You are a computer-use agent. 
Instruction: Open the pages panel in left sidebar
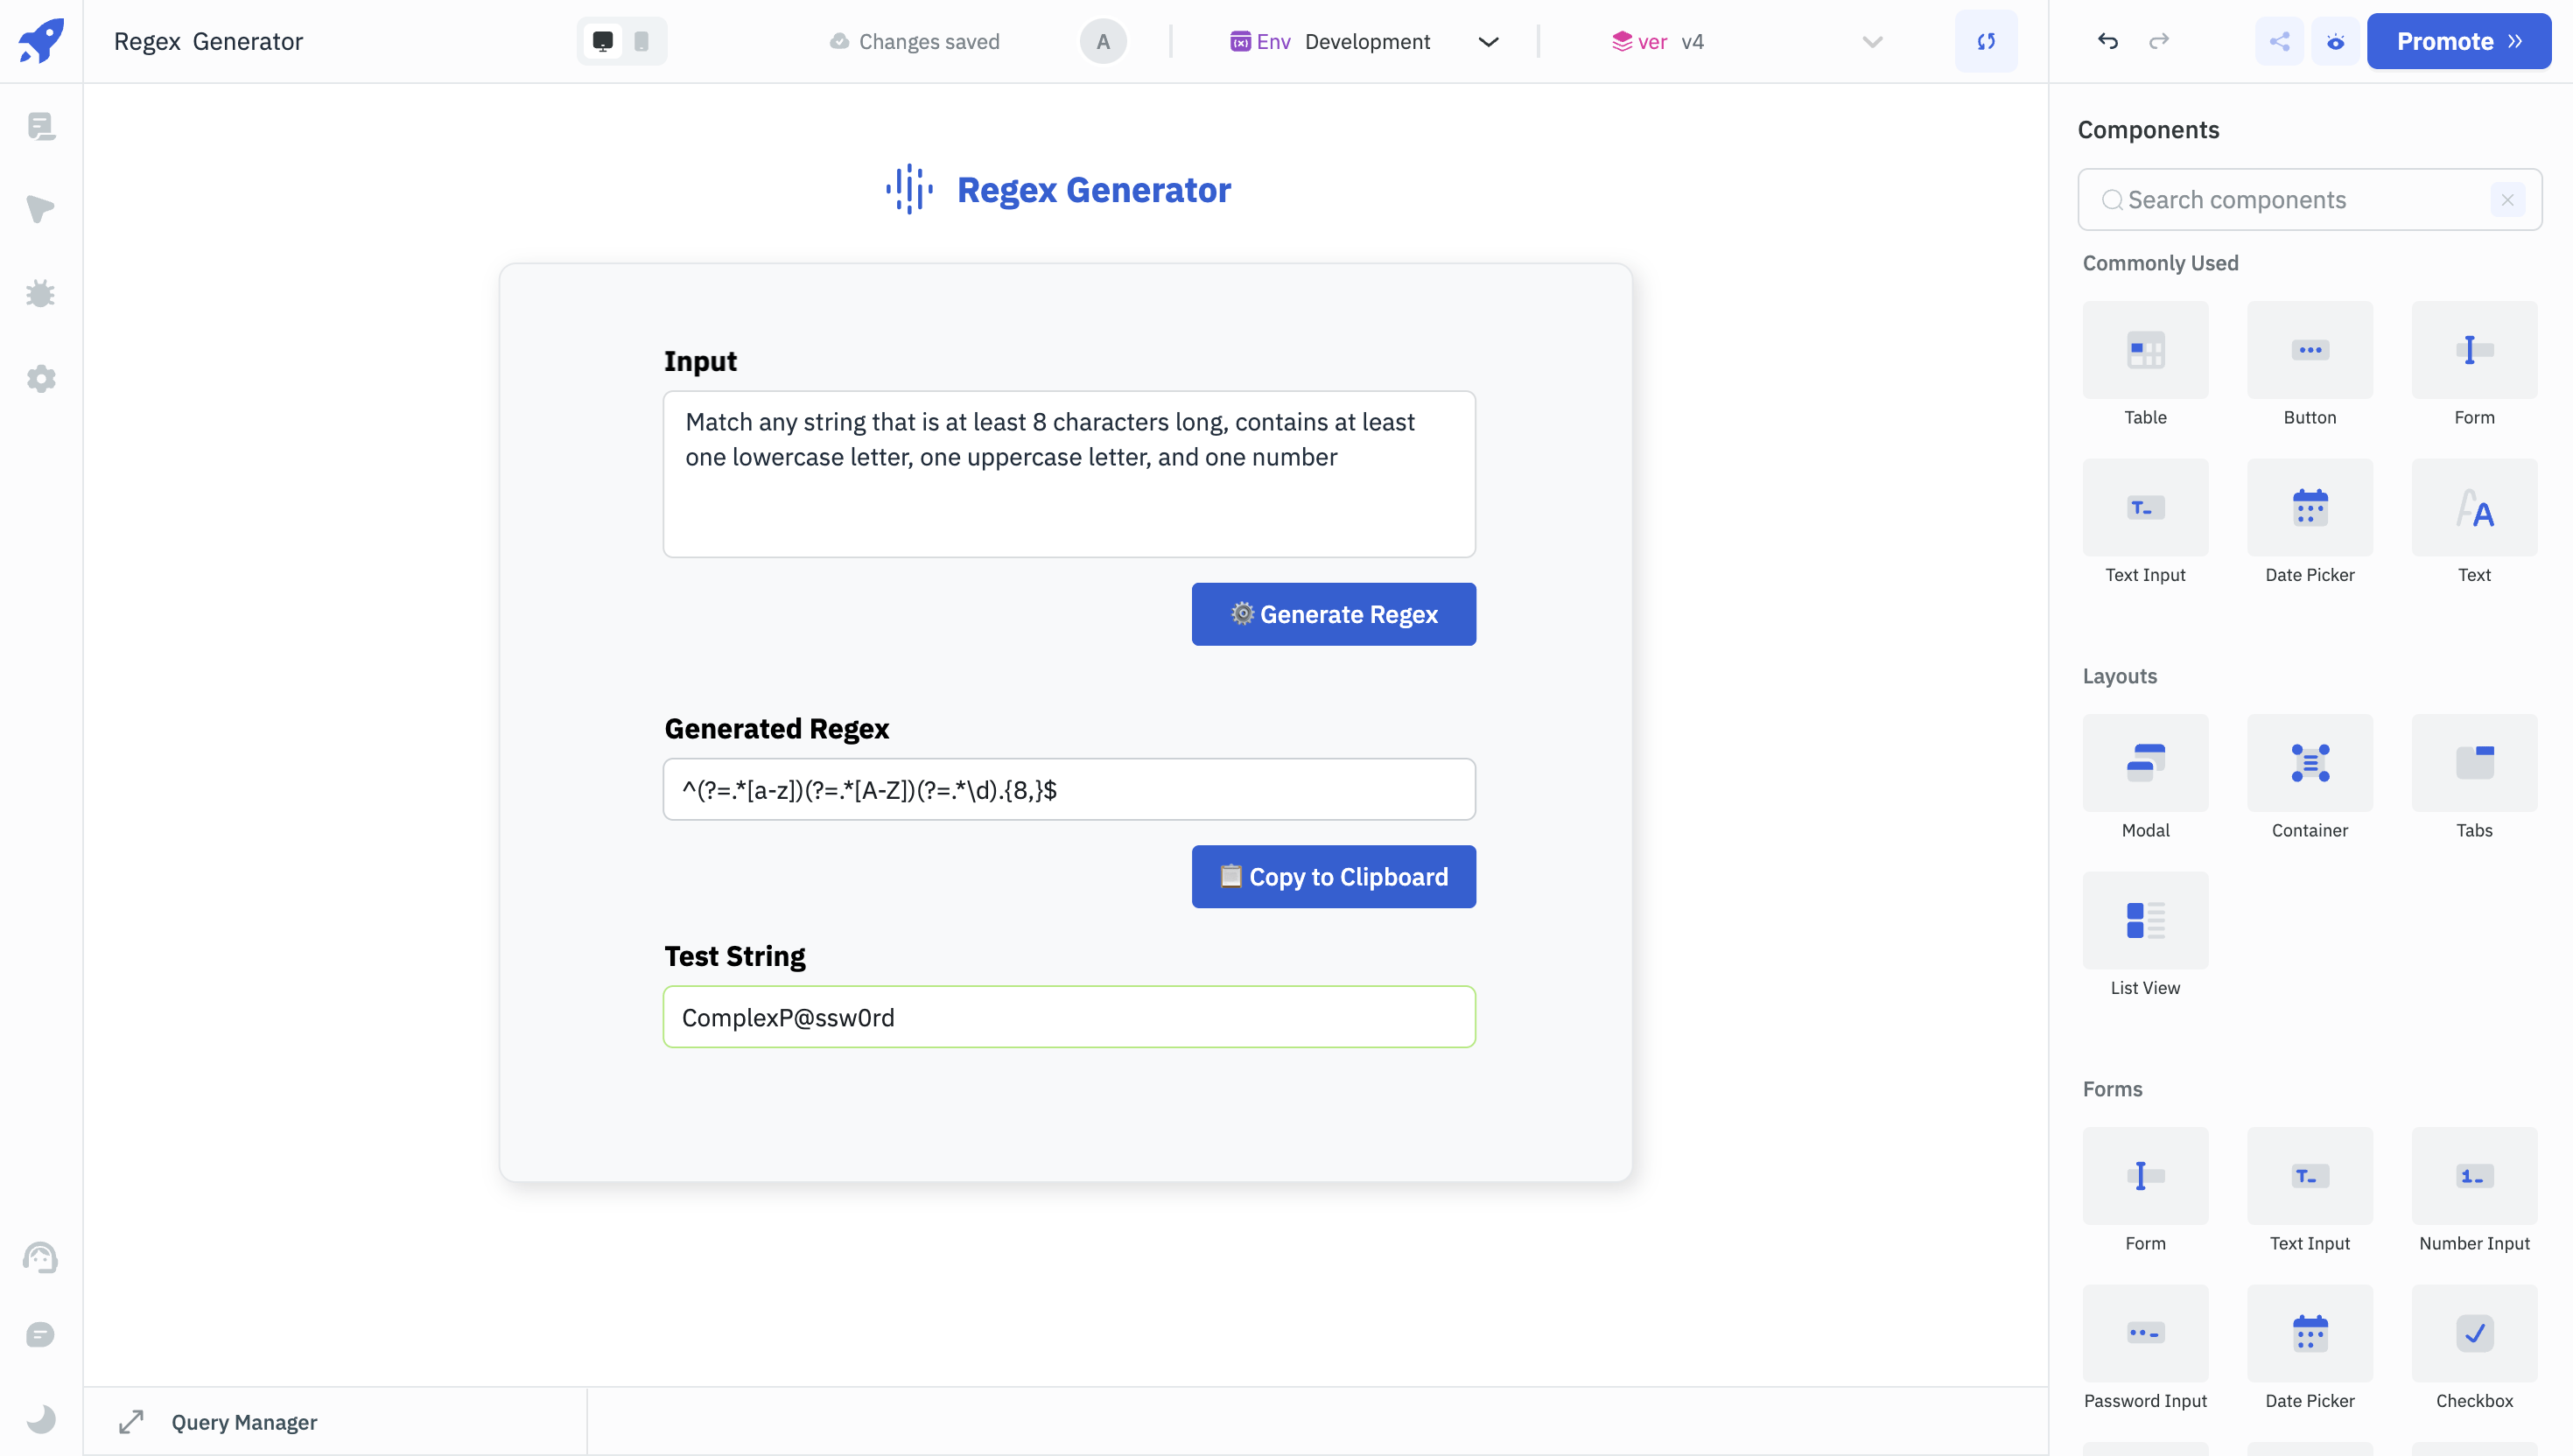pyautogui.click(x=41, y=126)
